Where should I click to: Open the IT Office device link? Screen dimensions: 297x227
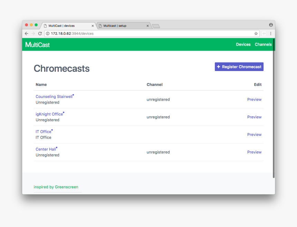43,131
